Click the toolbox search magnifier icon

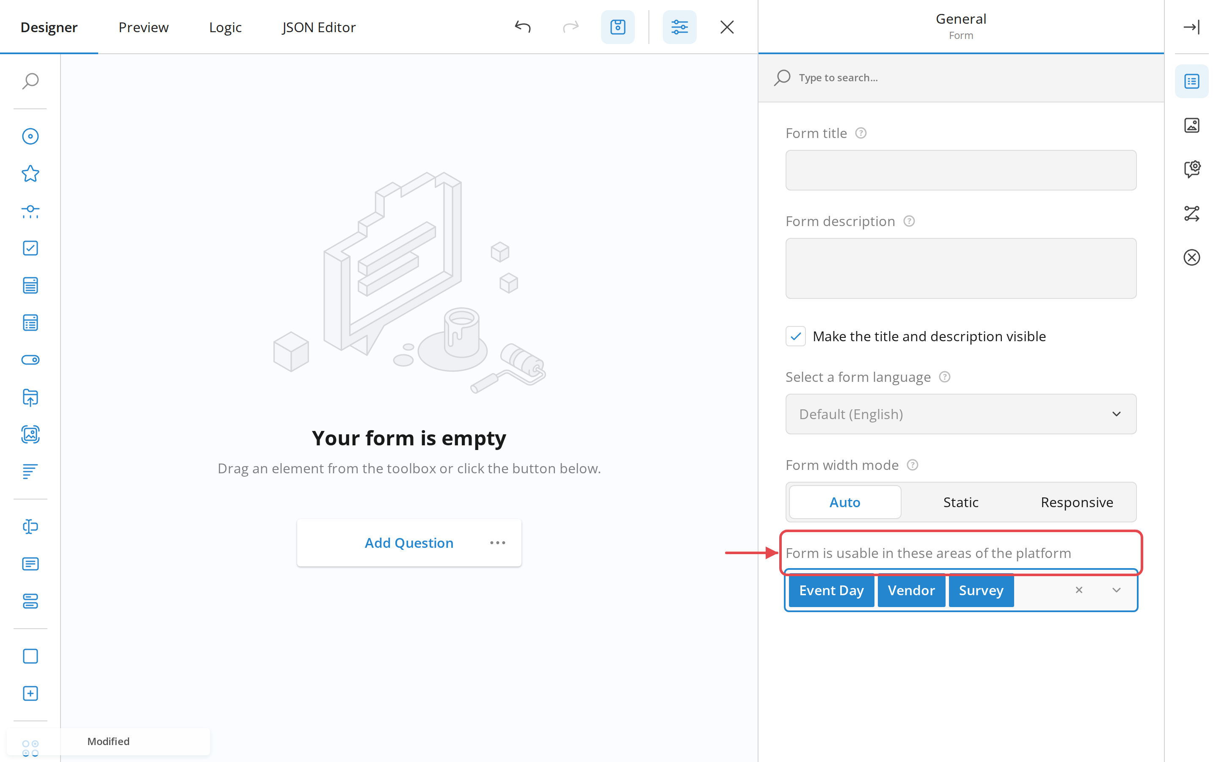pos(30,81)
